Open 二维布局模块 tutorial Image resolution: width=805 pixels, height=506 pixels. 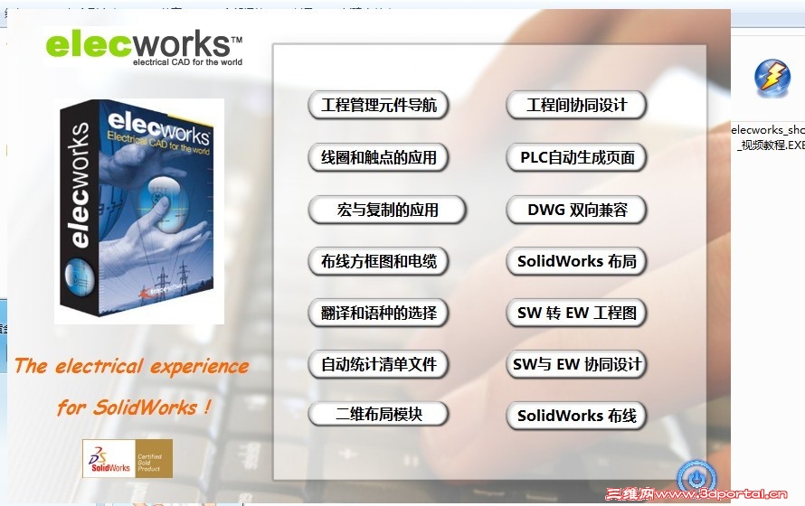click(378, 414)
